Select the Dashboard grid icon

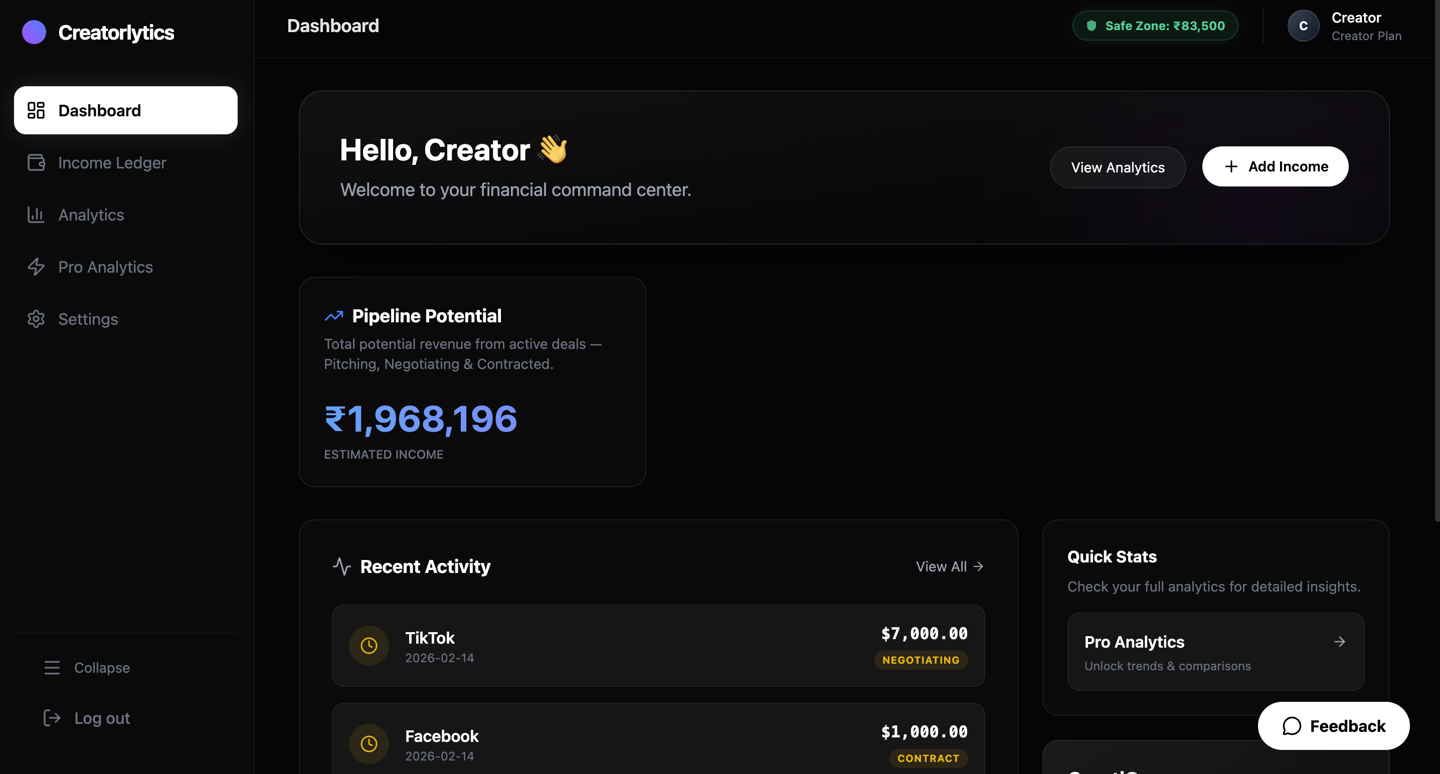pos(36,110)
